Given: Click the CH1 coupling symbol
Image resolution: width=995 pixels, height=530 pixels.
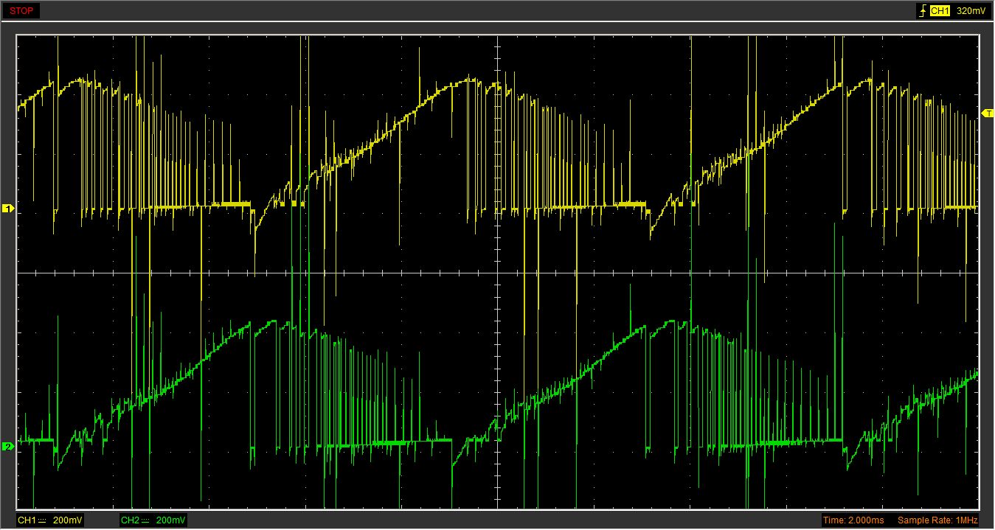Looking at the screenshot, I should click(x=43, y=521).
